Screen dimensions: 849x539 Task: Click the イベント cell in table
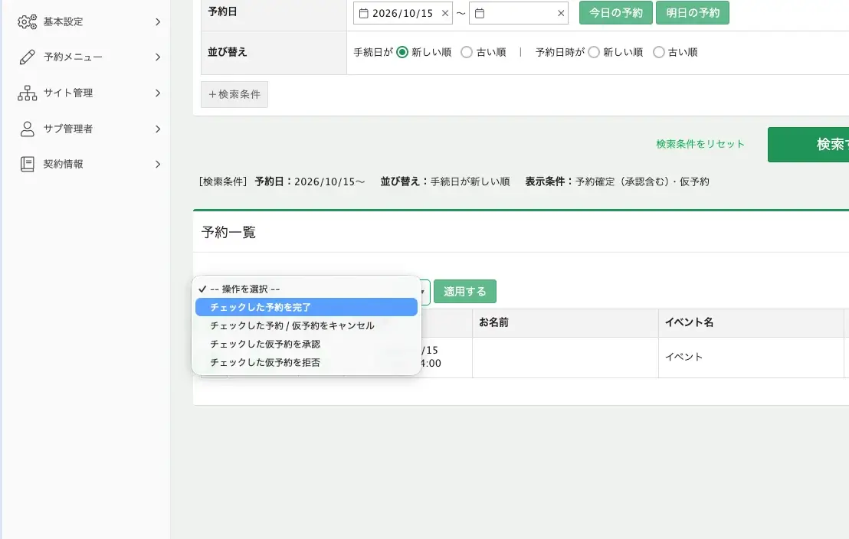pos(751,358)
